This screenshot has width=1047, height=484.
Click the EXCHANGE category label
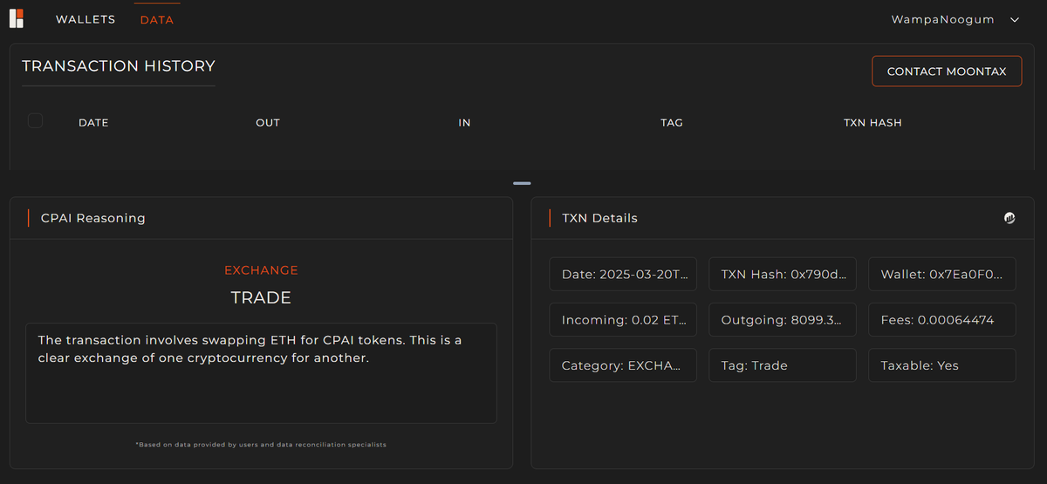[261, 270]
